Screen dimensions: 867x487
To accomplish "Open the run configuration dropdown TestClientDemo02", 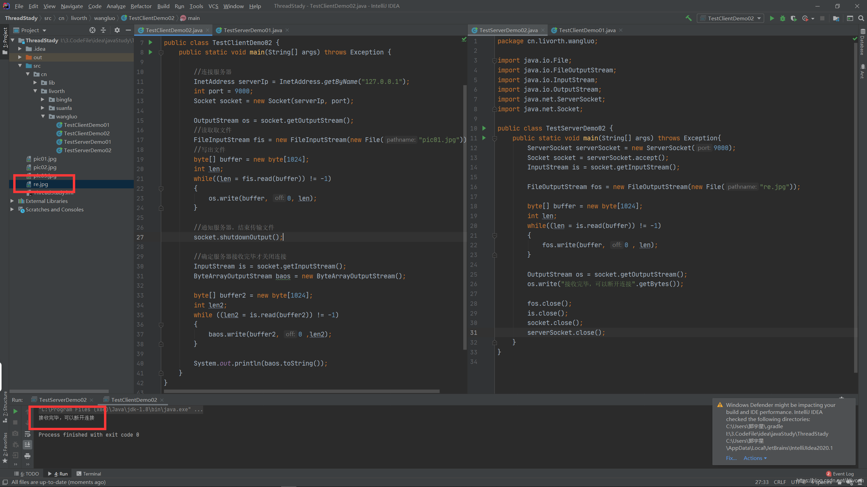I will coord(730,18).
